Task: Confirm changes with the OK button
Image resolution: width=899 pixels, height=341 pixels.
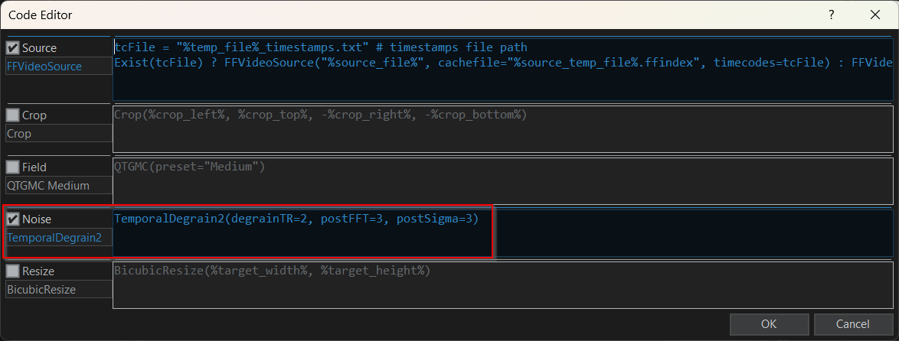Action: [x=769, y=324]
